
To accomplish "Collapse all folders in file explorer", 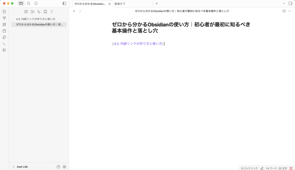I will [52, 12].
